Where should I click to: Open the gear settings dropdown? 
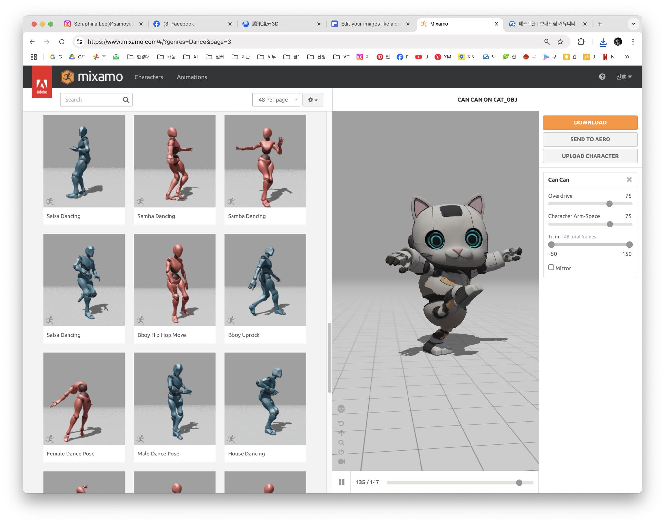[313, 100]
